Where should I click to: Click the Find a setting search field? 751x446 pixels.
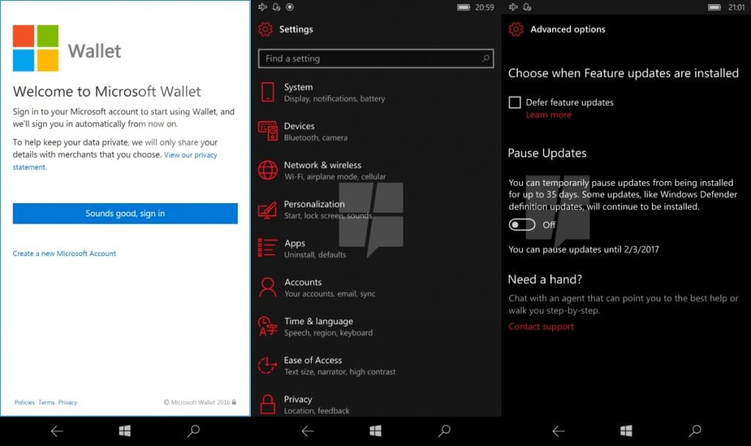[367, 59]
